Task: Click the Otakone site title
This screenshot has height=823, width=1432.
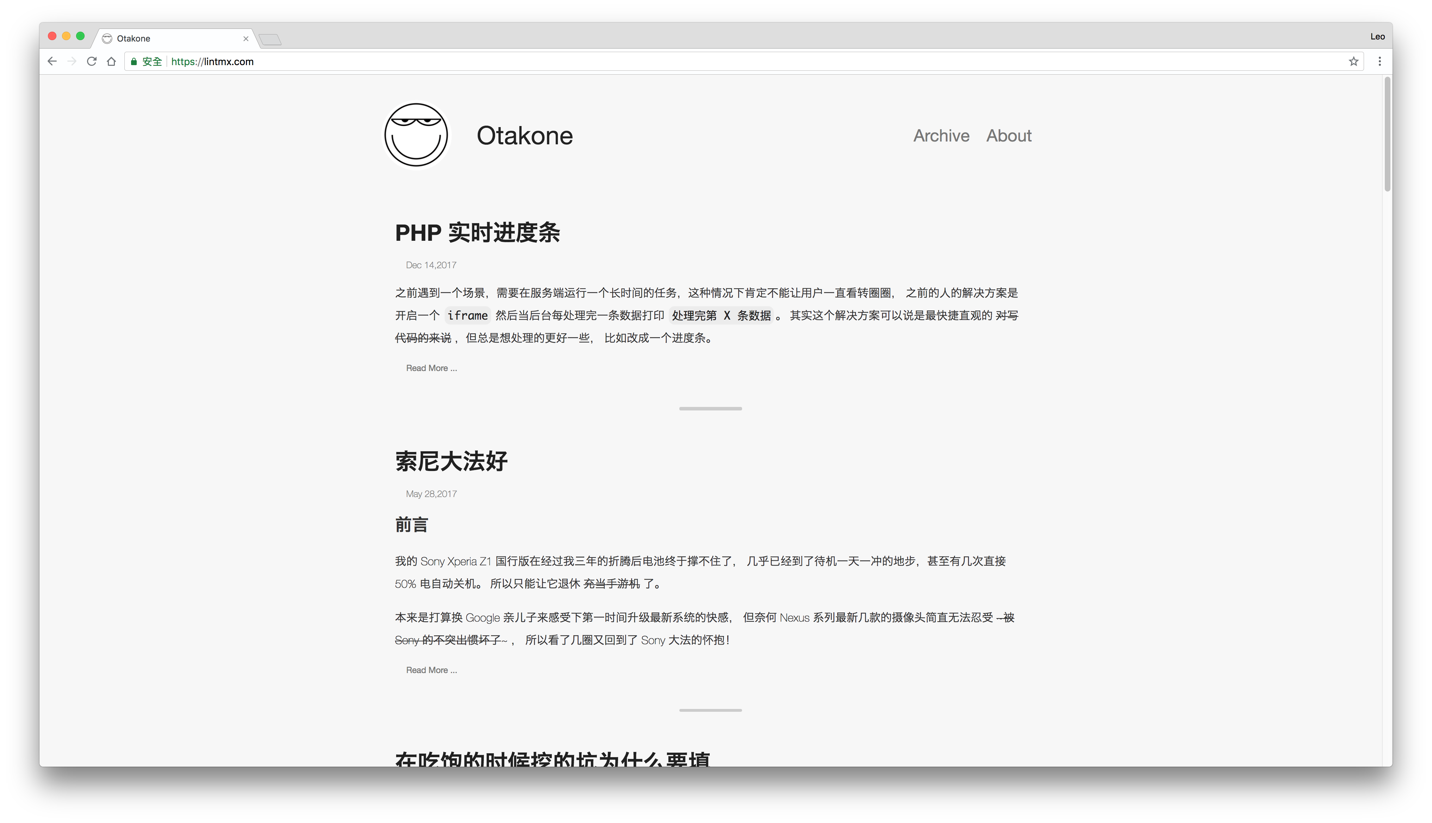Action: [524, 136]
